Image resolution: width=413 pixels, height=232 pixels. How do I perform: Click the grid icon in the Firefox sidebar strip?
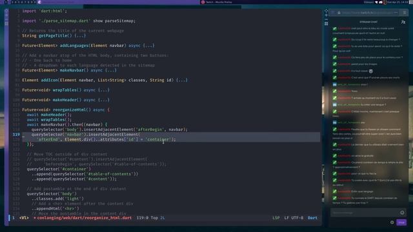[327, 24]
